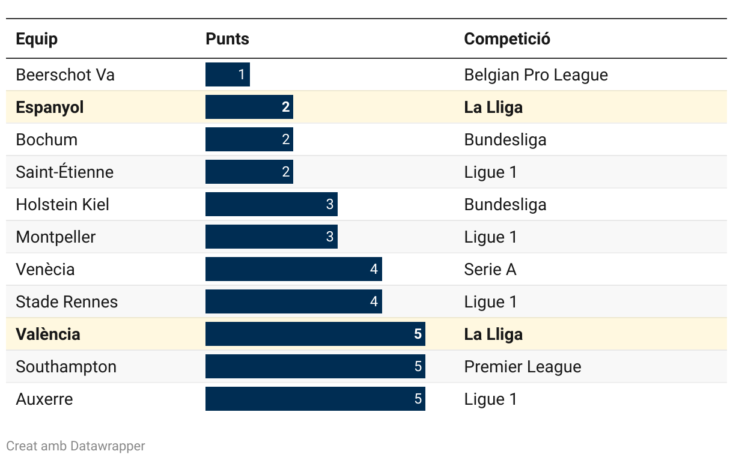
Task: Click Venècia's 4-point bar
Action: pos(293,270)
